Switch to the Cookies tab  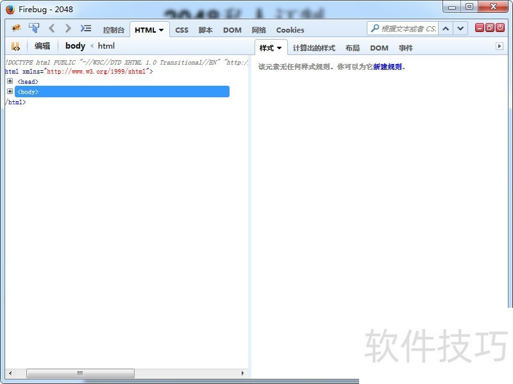(290, 30)
